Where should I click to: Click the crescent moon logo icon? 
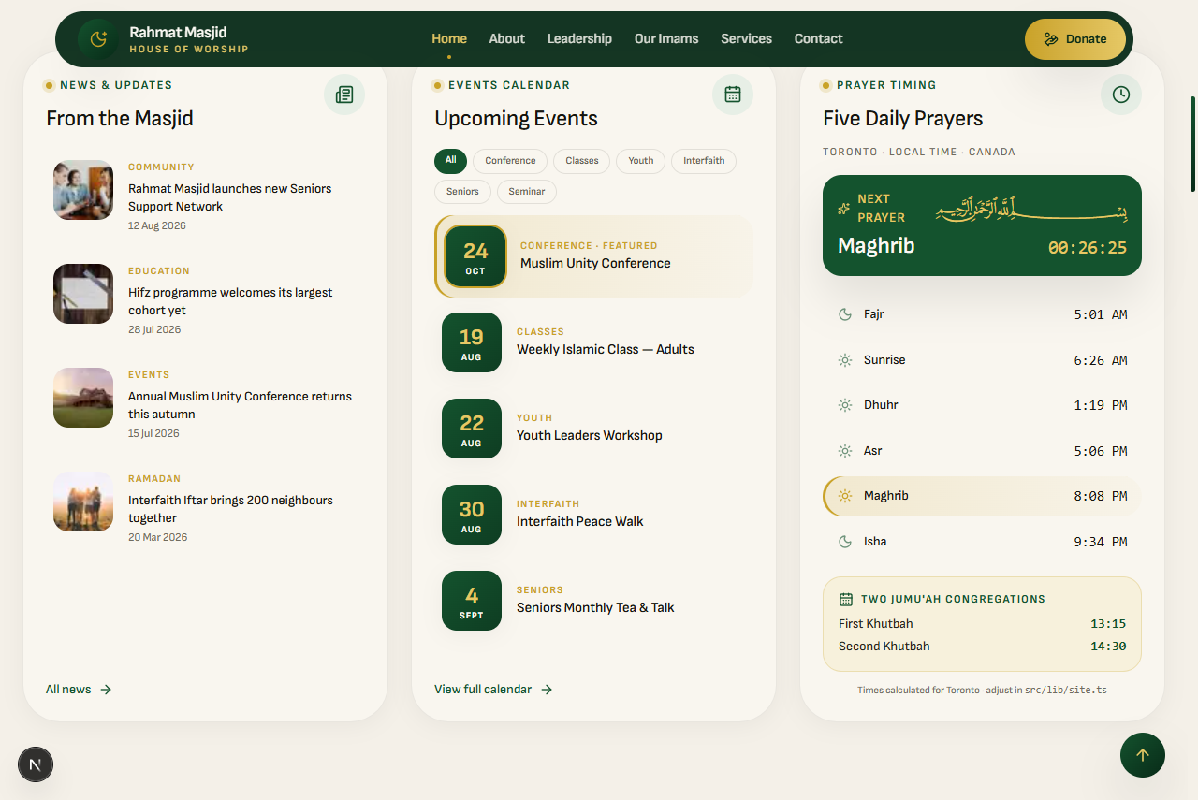[98, 39]
